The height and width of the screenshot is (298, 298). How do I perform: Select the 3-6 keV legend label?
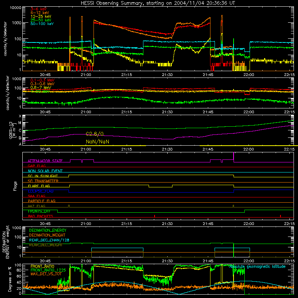(39, 9)
